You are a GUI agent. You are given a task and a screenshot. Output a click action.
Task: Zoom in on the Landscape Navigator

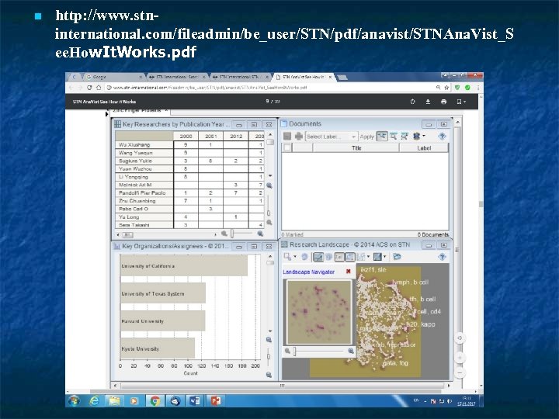click(351, 351)
